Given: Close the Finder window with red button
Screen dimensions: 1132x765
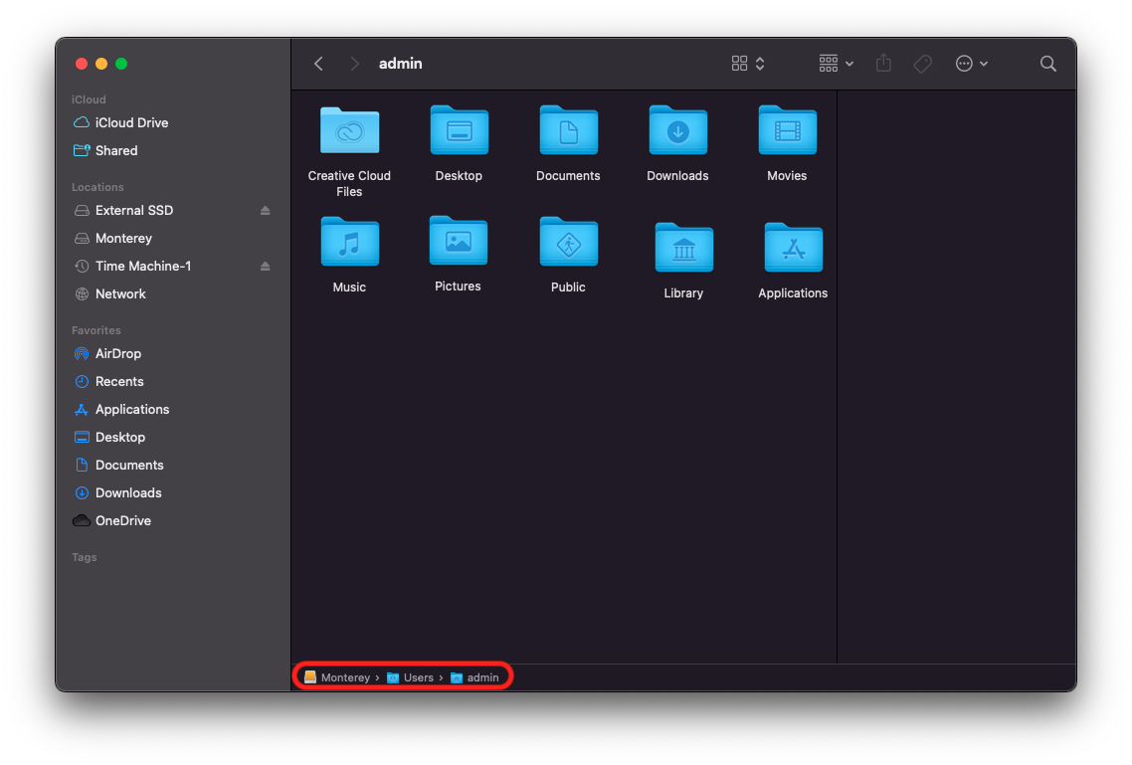Looking at the screenshot, I should (82, 64).
